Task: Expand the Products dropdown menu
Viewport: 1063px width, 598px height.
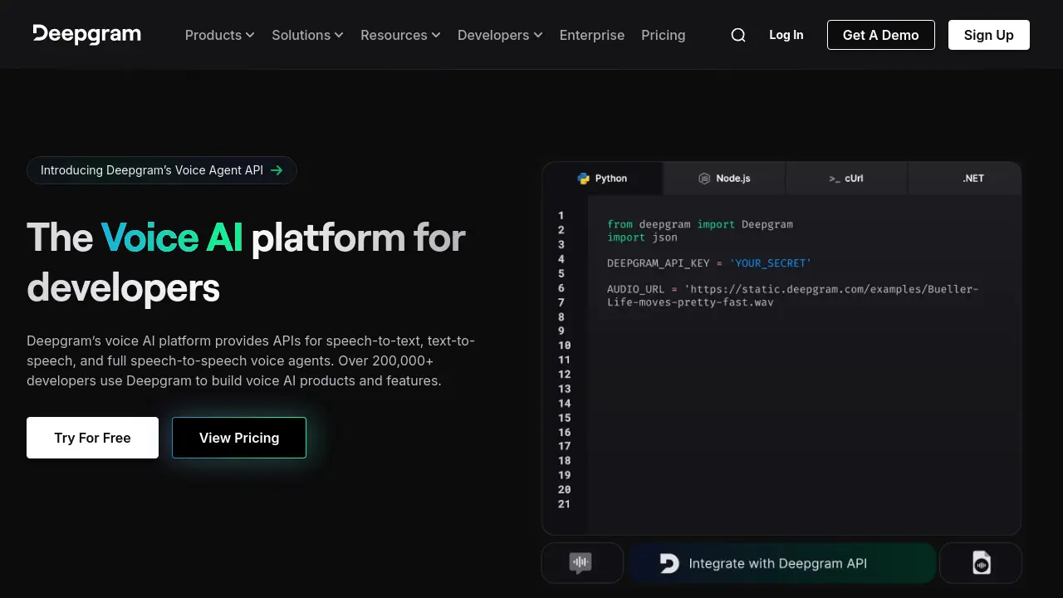Action: [220, 35]
